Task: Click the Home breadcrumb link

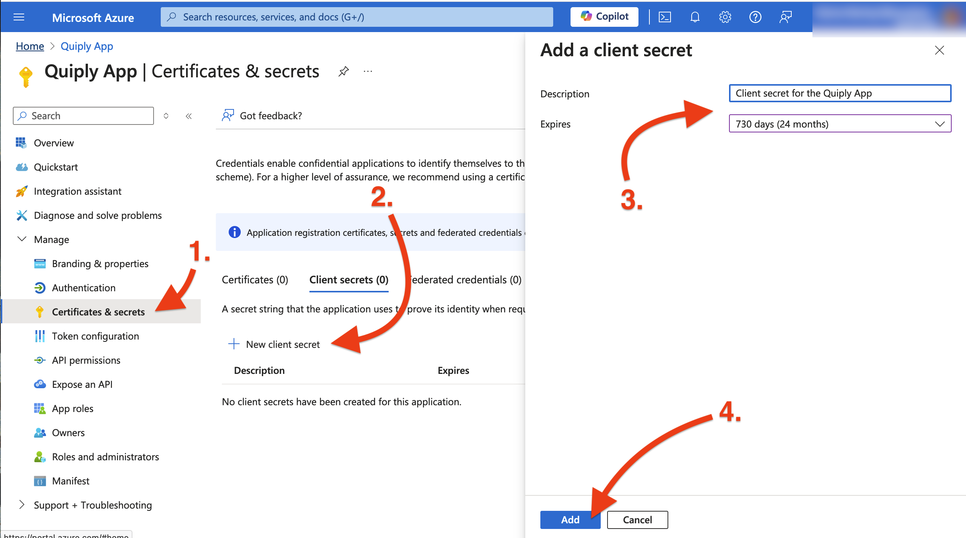Action: [30, 46]
